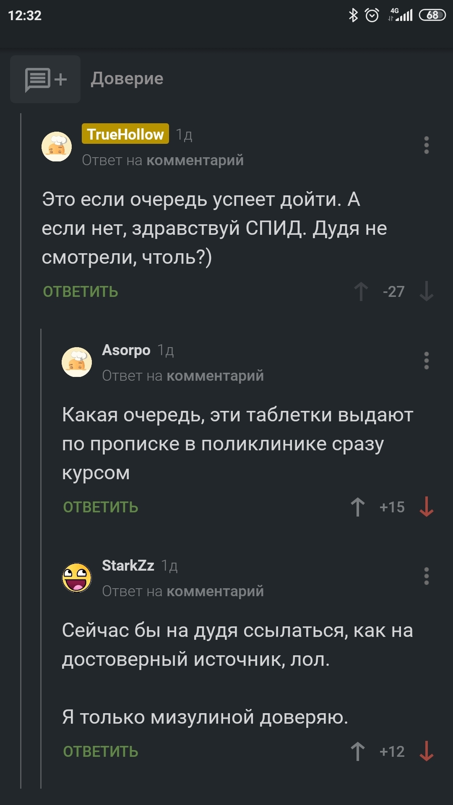This screenshot has width=453, height=805.
Task: Tap StarkZz's smiley avatar
Action: pyautogui.click(x=77, y=577)
